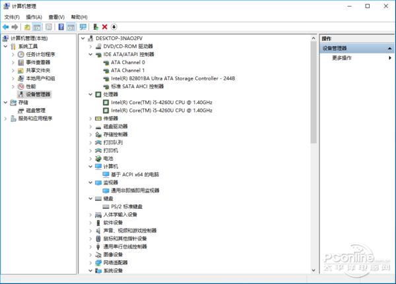Collapse IDE ATA/ATAPI 控制器 category
The width and height of the screenshot is (396, 284).
click(x=90, y=54)
